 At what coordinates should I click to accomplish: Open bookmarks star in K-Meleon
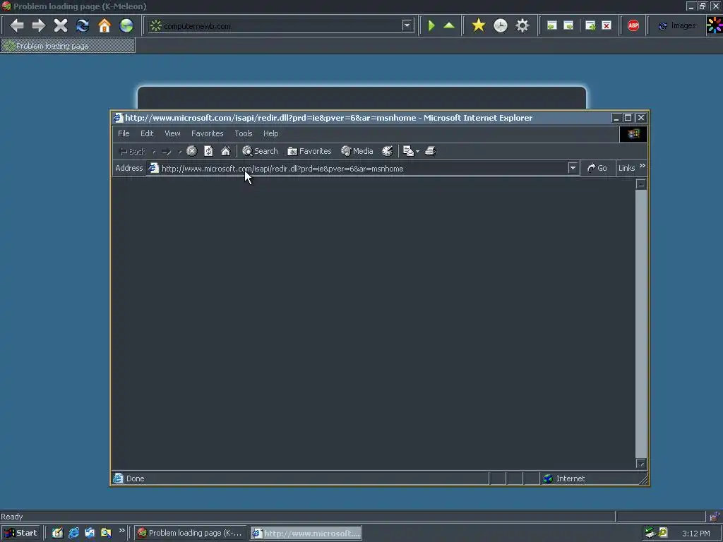(x=479, y=25)
